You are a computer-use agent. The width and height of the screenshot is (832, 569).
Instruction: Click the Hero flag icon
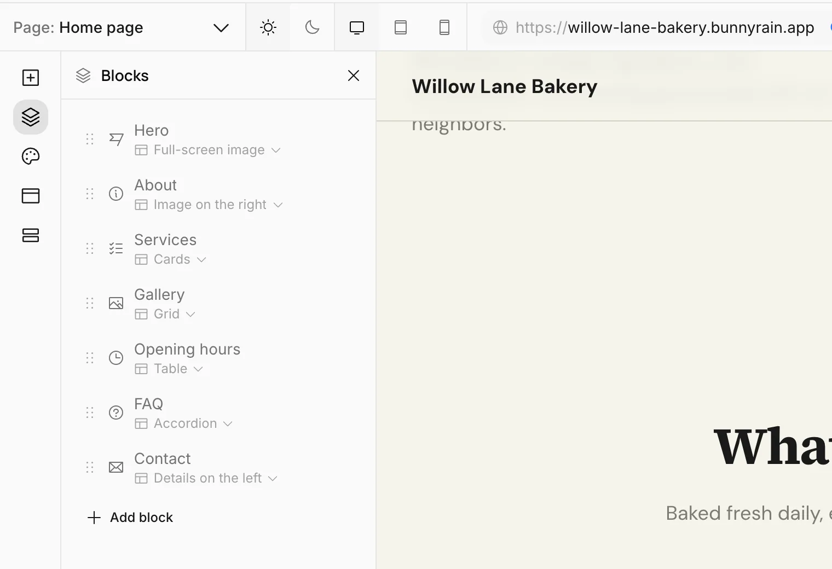[x=116, y=139]
